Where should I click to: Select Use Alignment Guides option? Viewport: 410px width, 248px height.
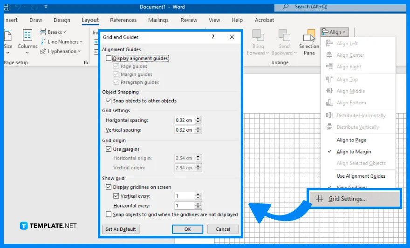[x=361, y=176]
